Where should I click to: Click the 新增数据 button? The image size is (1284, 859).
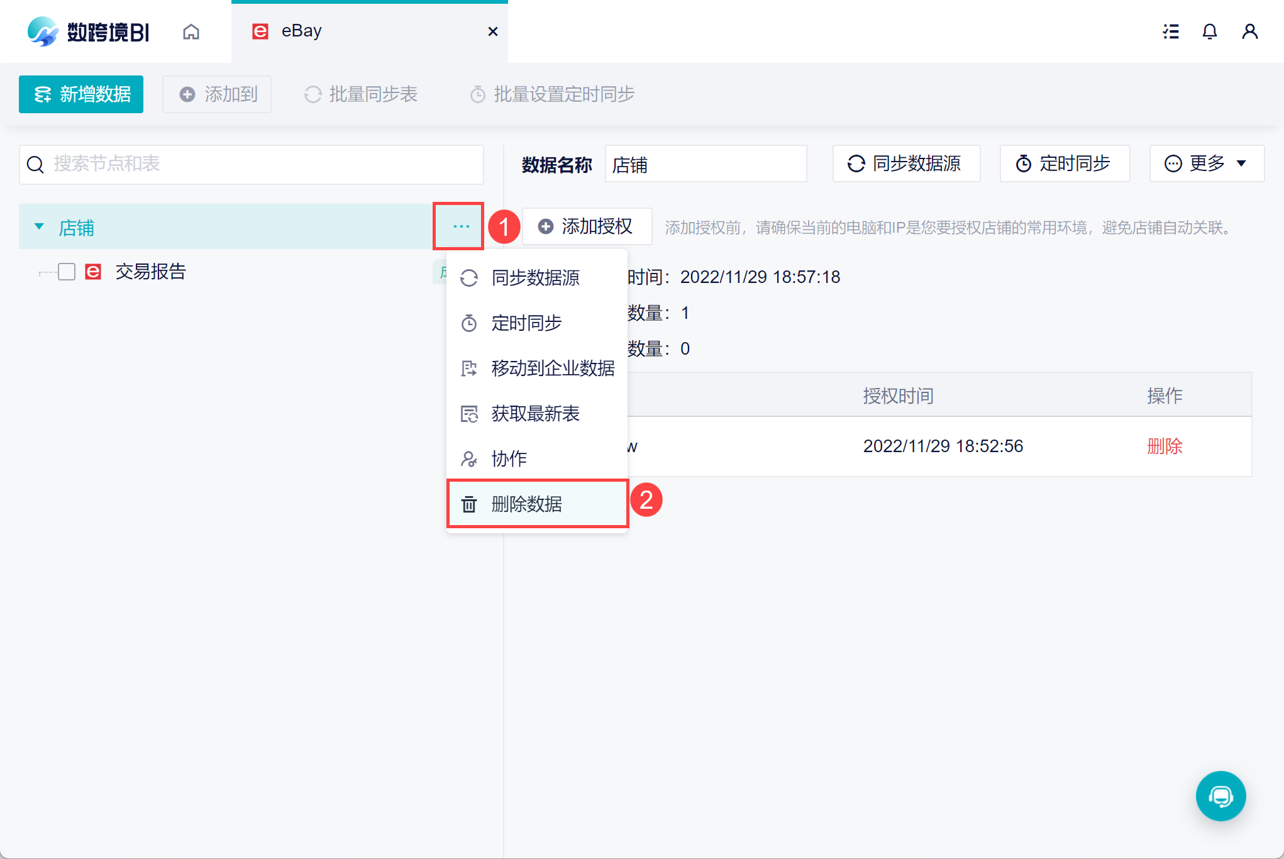coord(81,94)
